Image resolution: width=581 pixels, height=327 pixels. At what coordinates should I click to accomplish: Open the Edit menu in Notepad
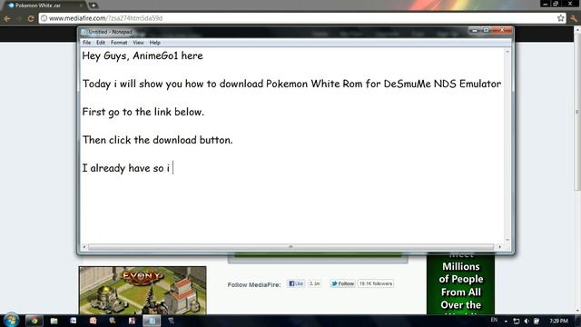[101, 43]
